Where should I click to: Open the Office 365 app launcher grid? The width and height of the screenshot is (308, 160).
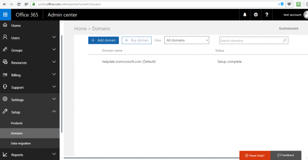tap(5, 14)
